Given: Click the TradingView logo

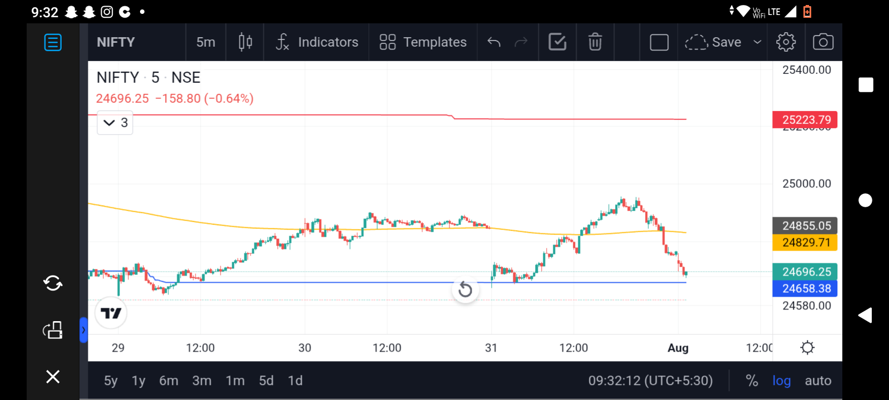Looking at the screenshot, I should click(111, 313).
